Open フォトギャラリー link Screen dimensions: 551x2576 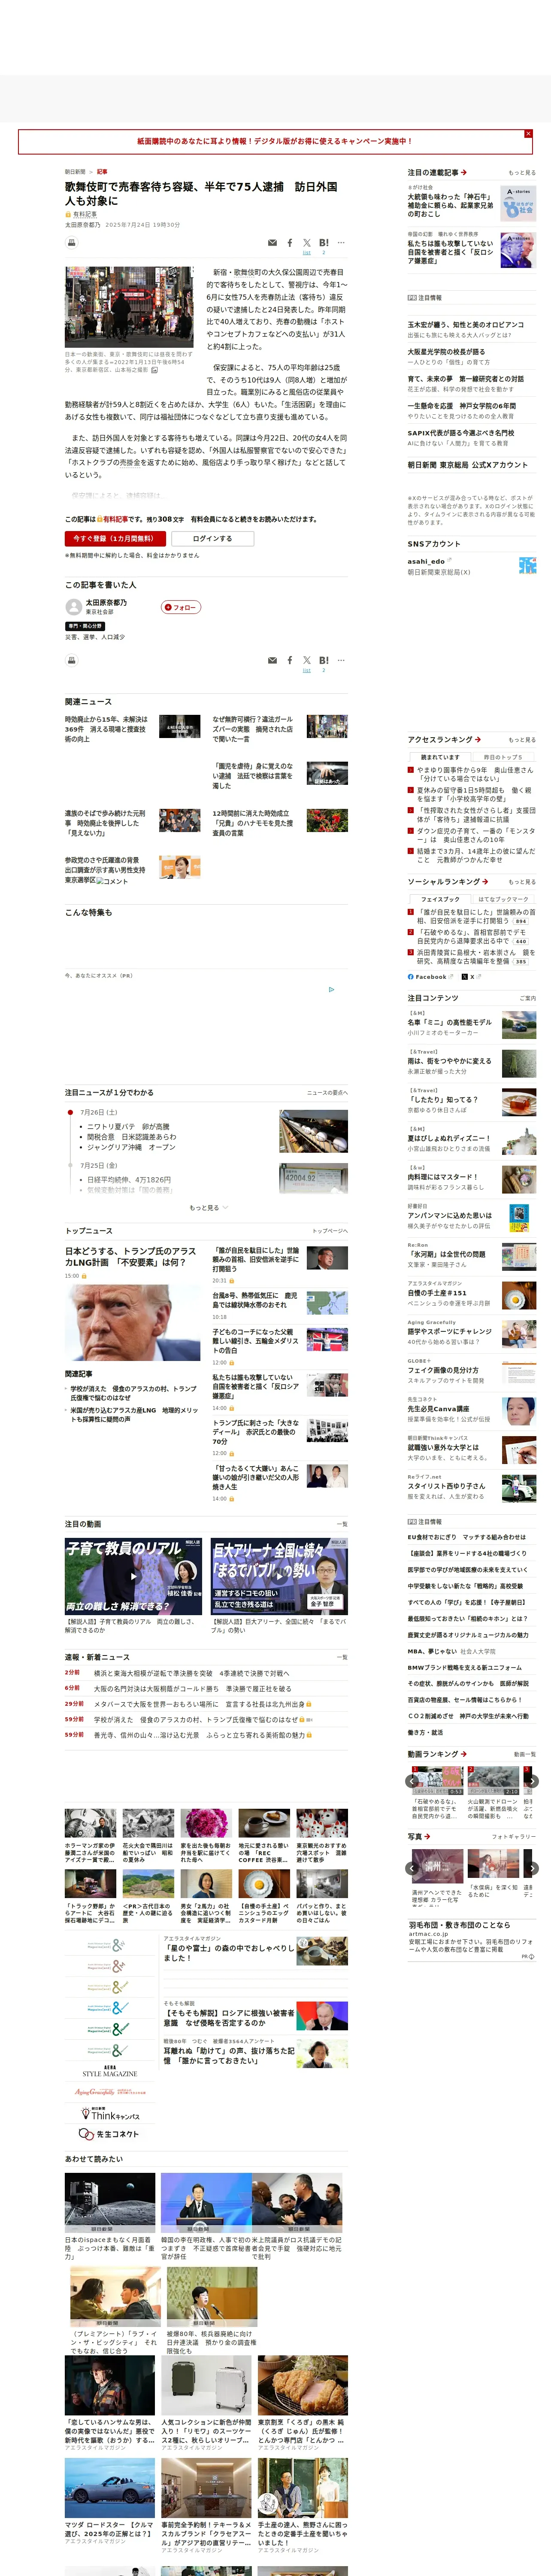(514, 1837)
